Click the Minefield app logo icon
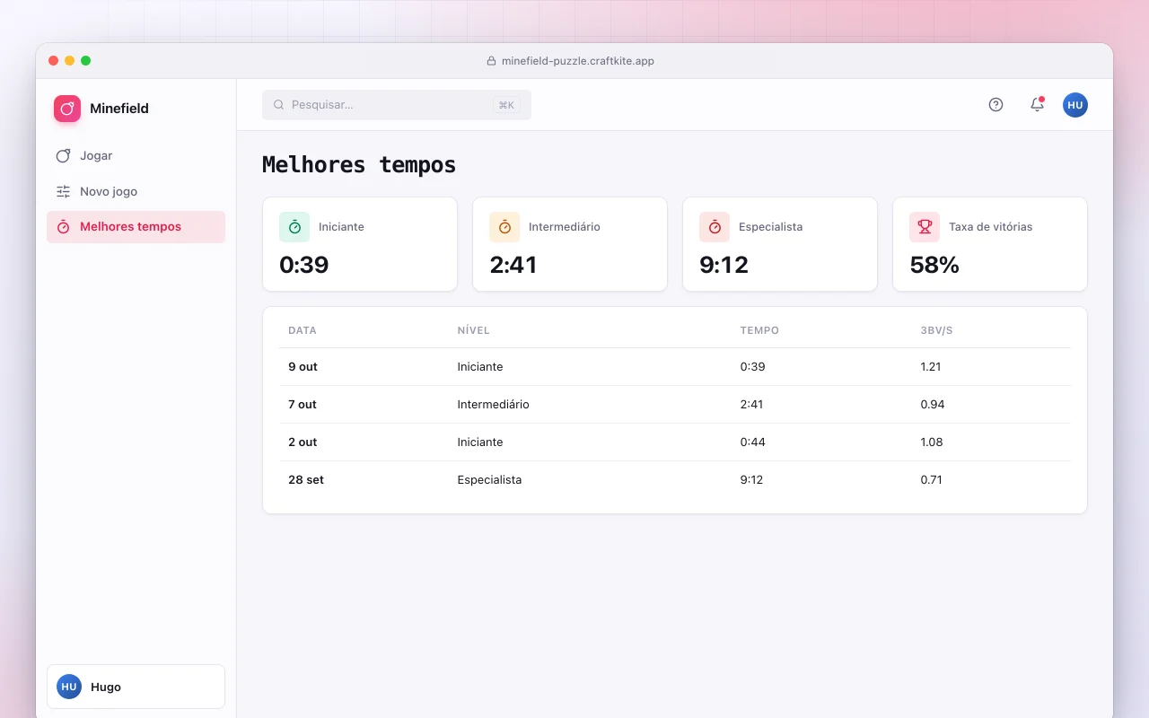 pyautogui.click(x=67, y=109)
